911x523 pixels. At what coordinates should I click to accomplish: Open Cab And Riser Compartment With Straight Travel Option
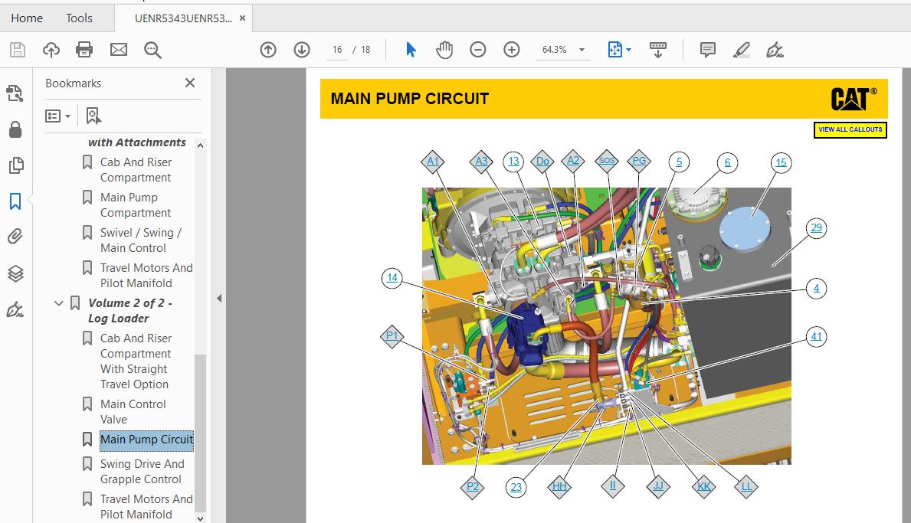click(136, 361)
